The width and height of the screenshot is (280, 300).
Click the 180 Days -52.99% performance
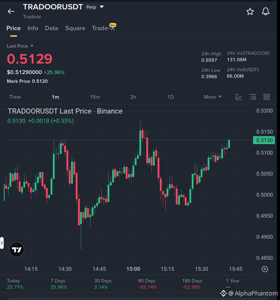coord(192,284)
